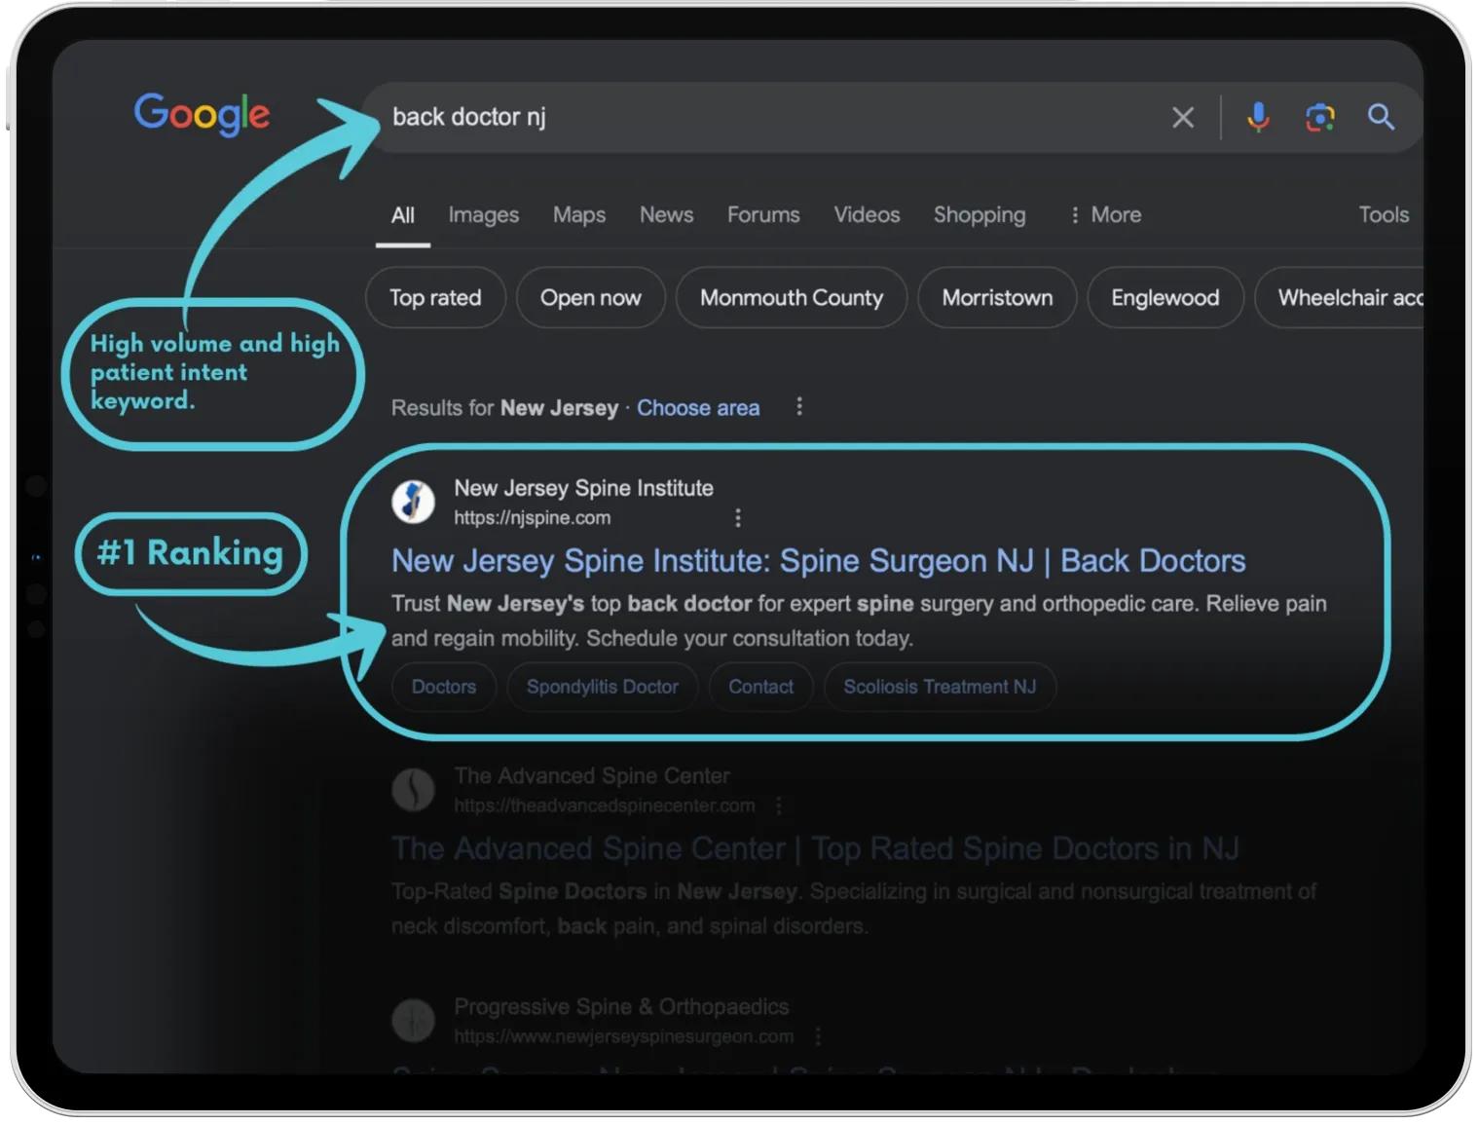Open the Forums tab
Screen dimensions: 1479x1125
pos(763,215)
